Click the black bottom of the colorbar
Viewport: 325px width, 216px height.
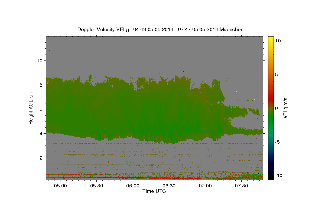click(271, 177)
